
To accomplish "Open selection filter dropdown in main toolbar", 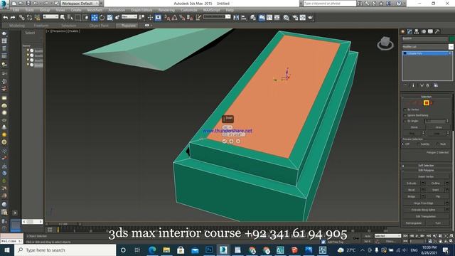I will [50, 17].
